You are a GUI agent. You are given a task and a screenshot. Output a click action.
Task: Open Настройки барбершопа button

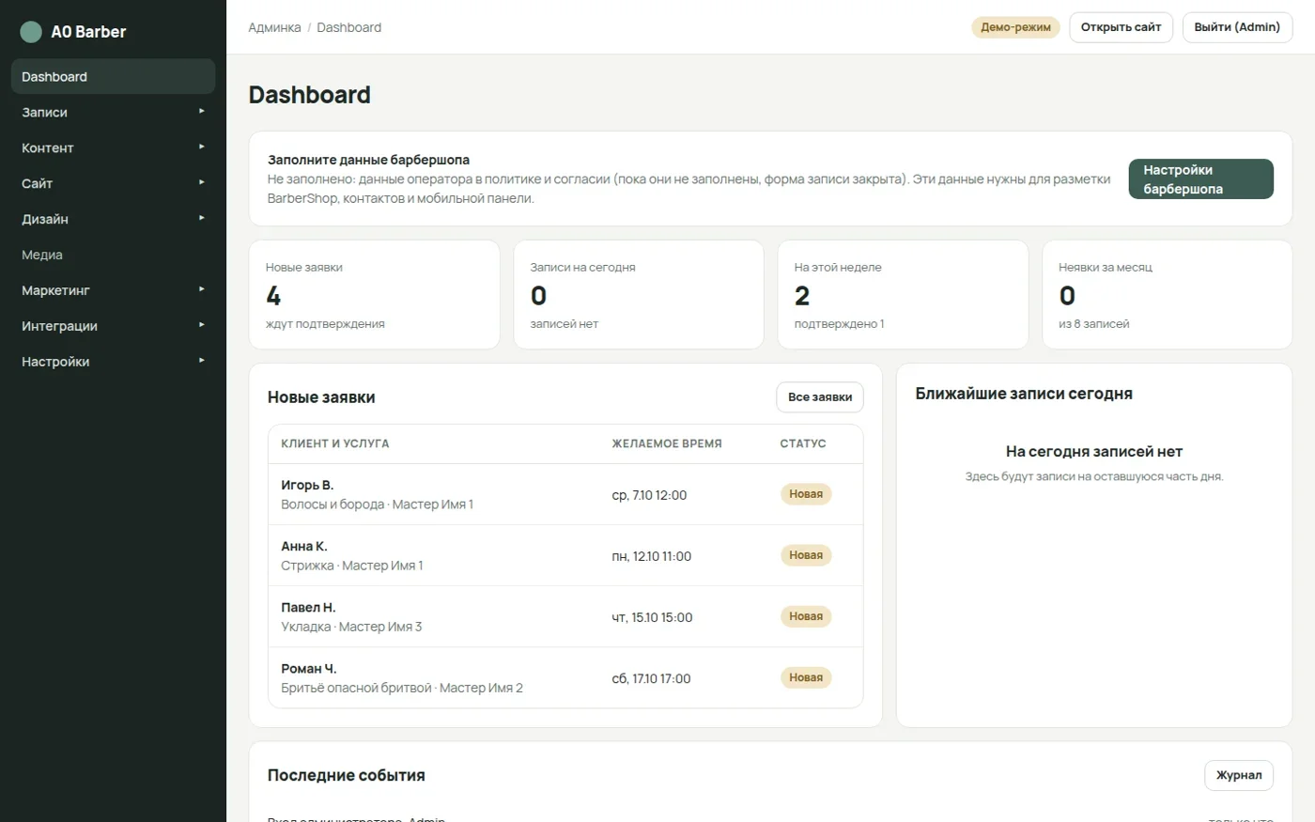tap(1200, 179)
